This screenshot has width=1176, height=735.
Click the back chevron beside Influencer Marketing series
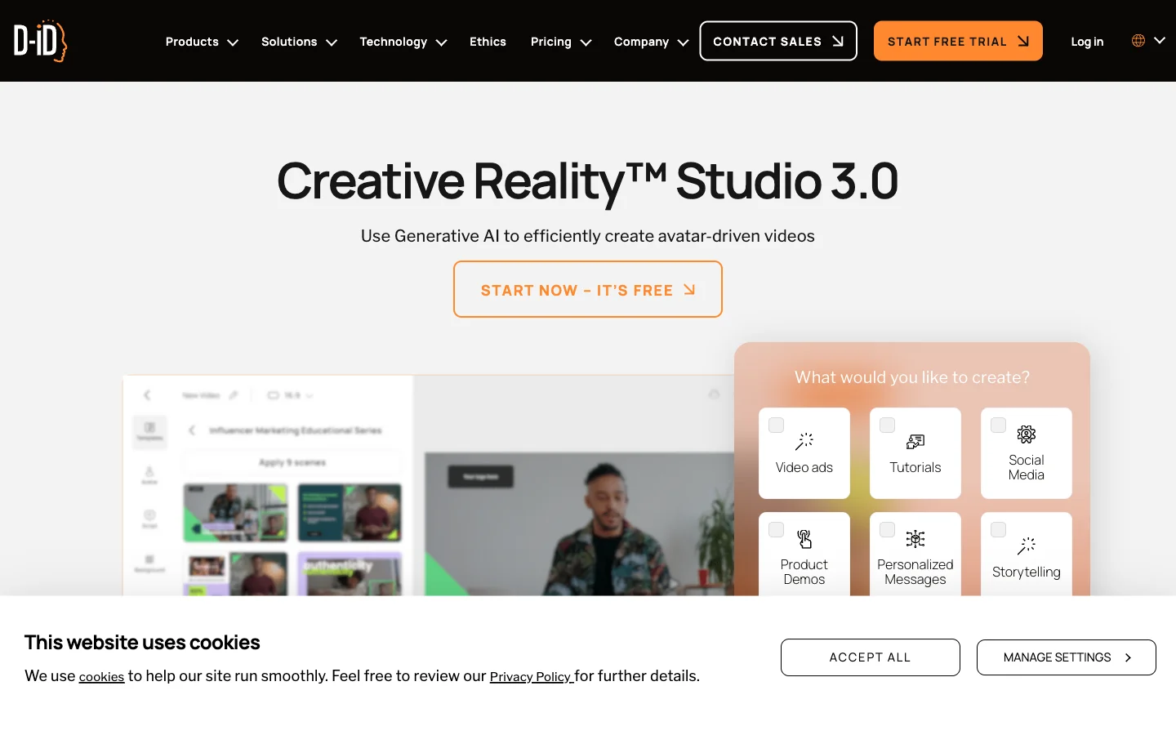click(x=192, y=430)
